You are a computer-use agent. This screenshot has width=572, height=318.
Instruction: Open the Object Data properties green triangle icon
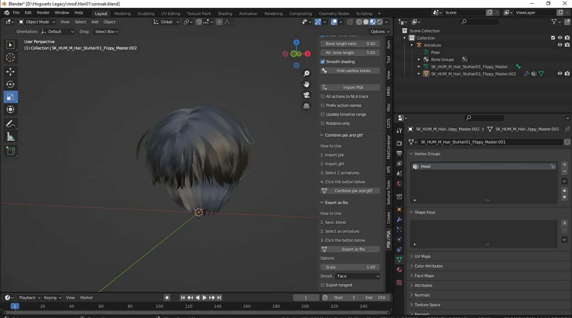tap(399, 260)
